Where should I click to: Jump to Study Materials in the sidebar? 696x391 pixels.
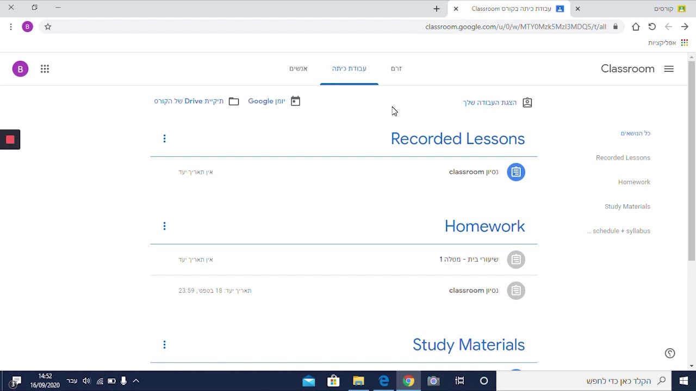(x=627, y=206)
